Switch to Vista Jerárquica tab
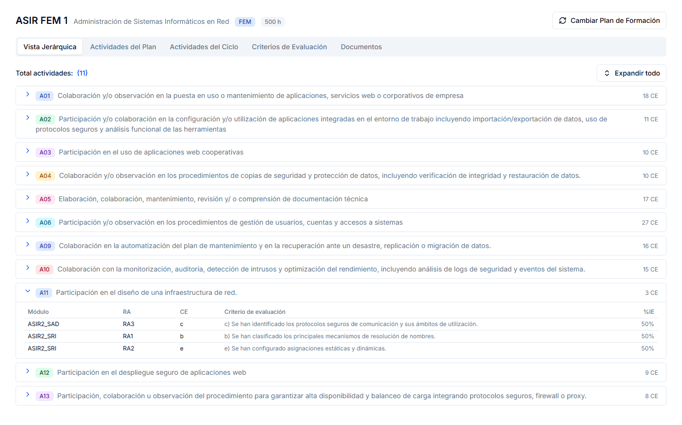Viewport: 682px width, 425px height. 50,47
